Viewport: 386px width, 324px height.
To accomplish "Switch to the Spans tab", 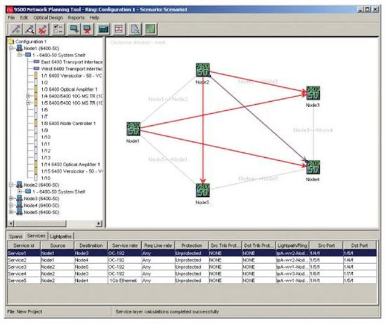I will (16, 237).
